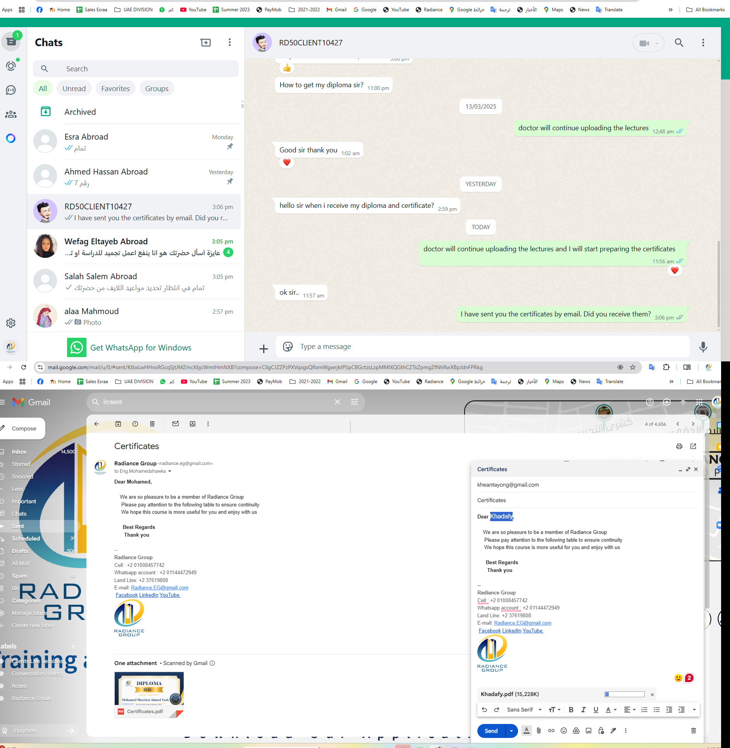
Task: Open emoji picker in WhatsApp message box
Action: coord(288,347)
